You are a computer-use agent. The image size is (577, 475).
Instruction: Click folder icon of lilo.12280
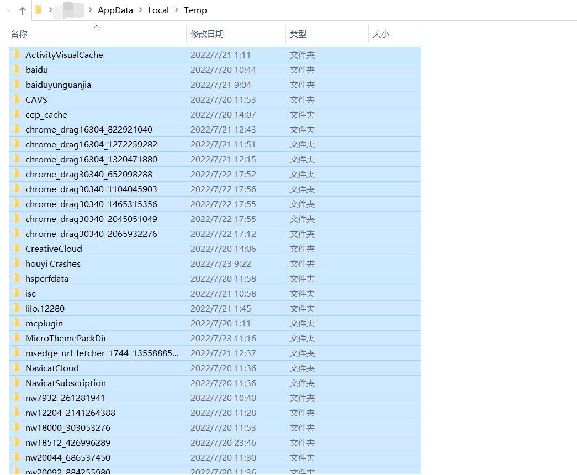pos(17,308)
